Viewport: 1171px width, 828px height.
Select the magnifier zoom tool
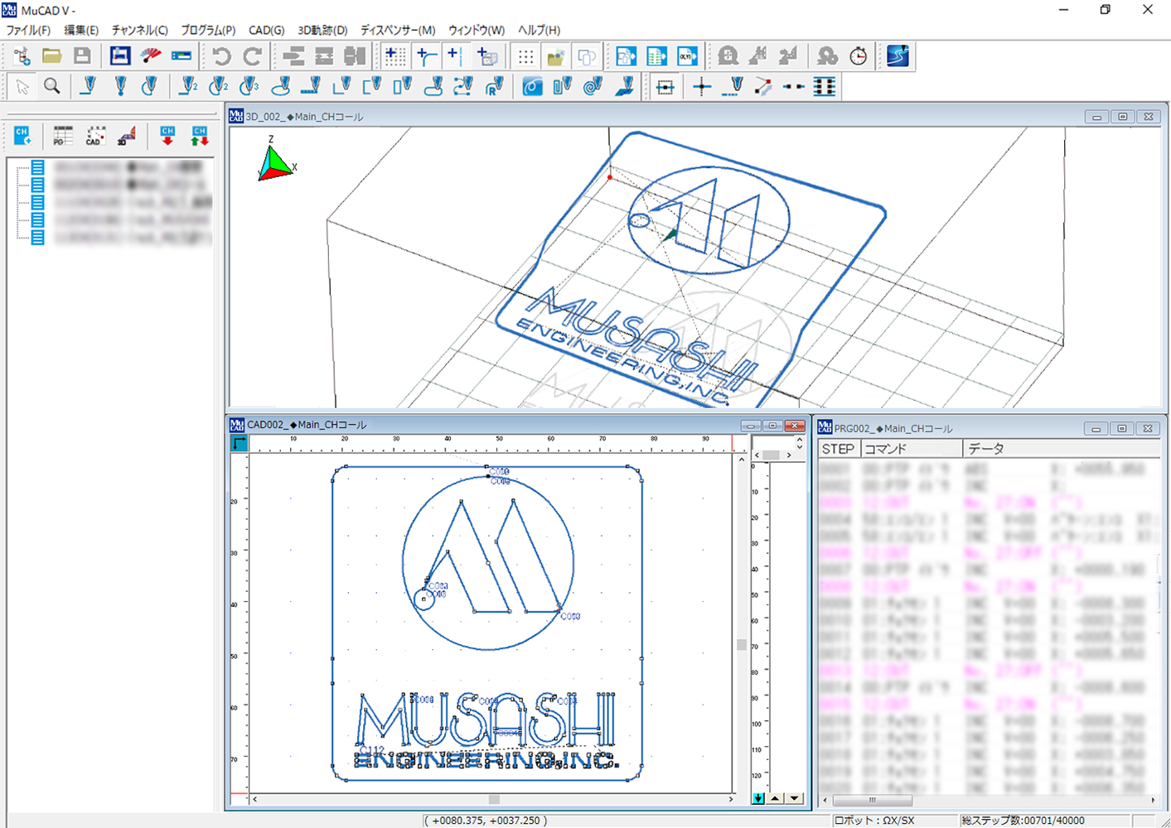(x=52, y=86)
